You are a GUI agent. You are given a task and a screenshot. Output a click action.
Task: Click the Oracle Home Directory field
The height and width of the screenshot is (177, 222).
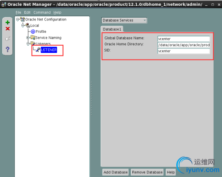(184, 45)
